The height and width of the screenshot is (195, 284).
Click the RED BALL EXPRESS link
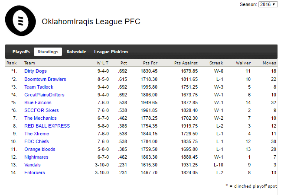(x=47, y=126)
